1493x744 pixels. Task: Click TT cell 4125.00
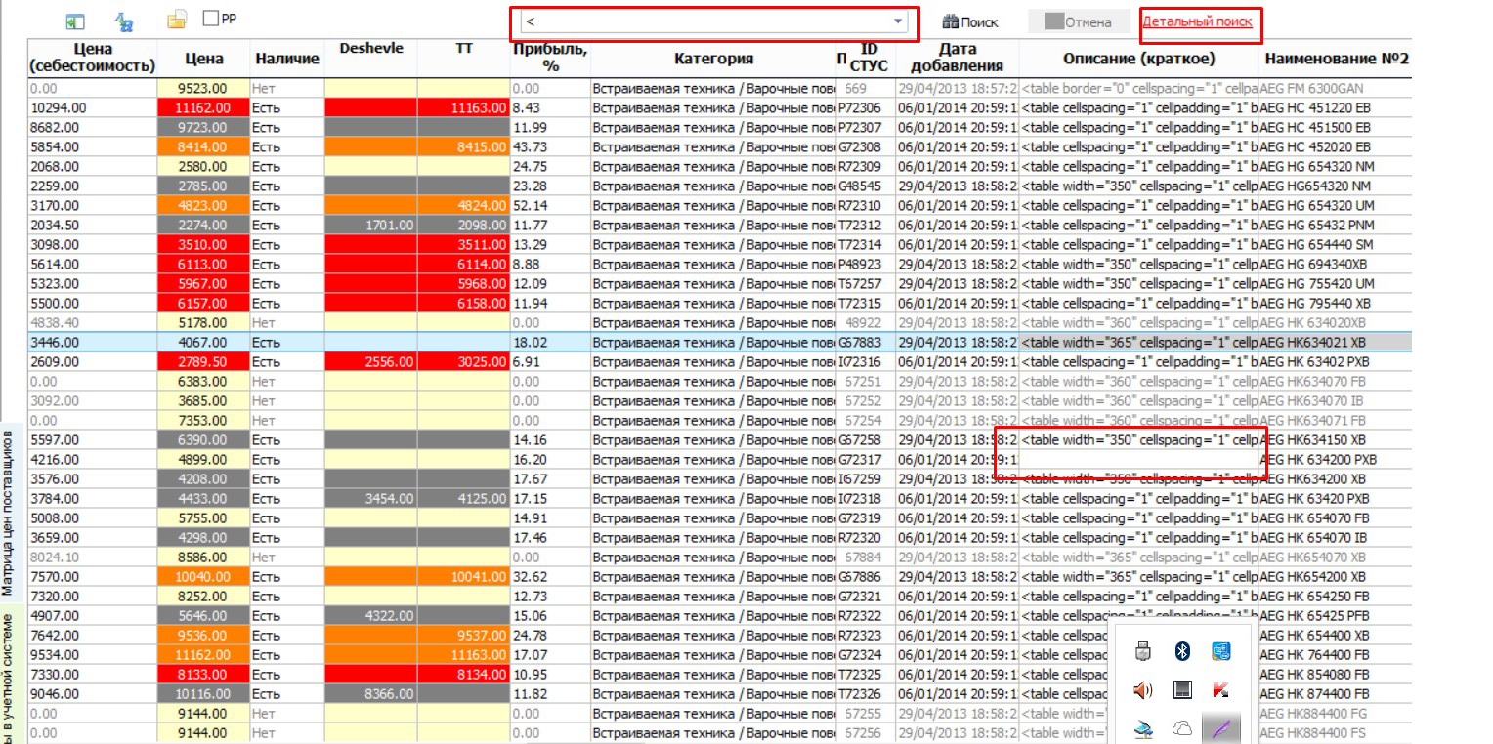coord(464,499)
